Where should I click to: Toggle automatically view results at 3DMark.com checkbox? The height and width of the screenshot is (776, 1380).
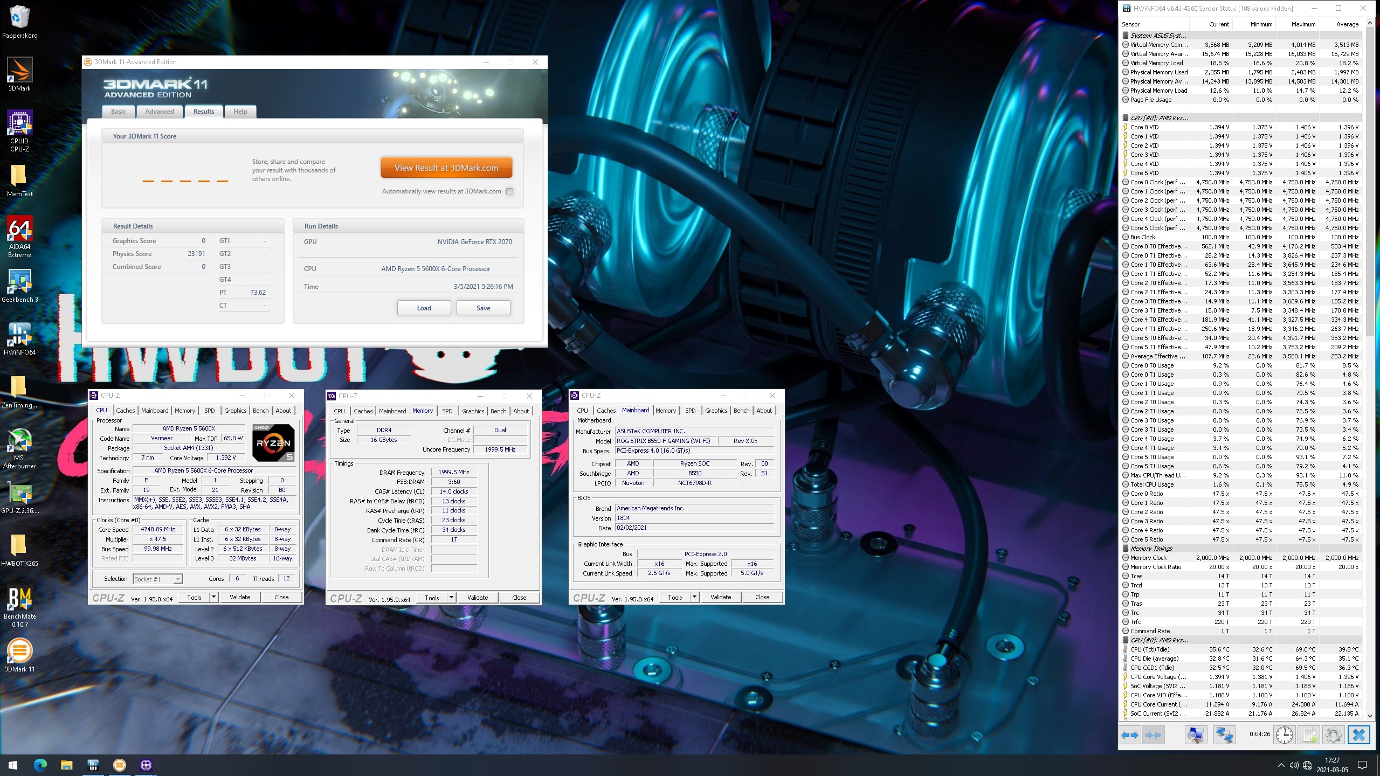coord(509,191)
